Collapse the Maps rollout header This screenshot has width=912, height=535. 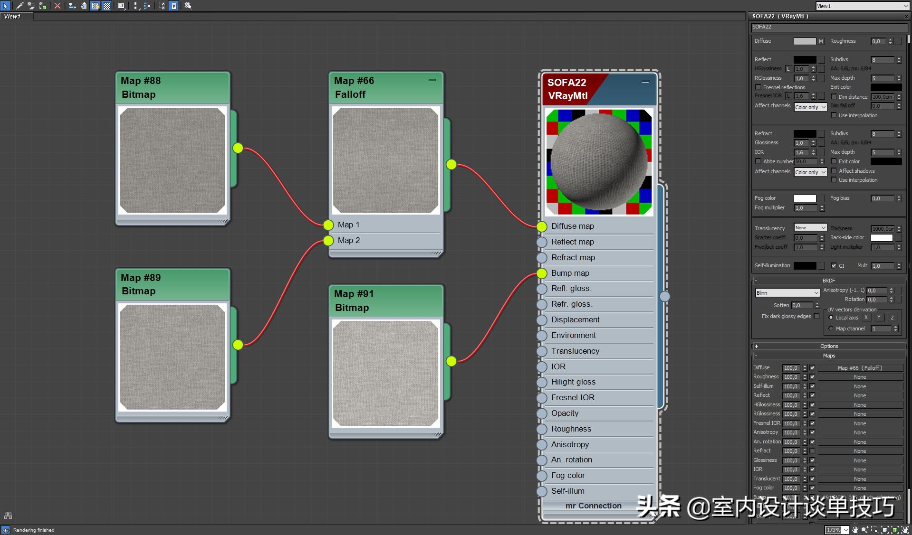pyautogui.click(x=829, y=356)
